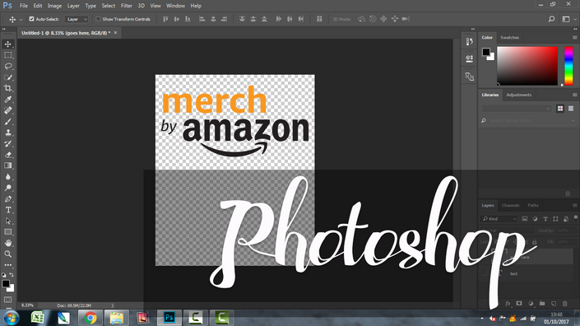Select the Horizontal Type tool
The height and width of the screenshot is (326, 580).
7,210
